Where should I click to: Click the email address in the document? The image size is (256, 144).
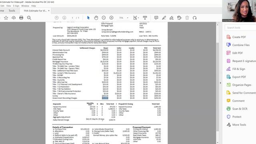coord(117,32)
